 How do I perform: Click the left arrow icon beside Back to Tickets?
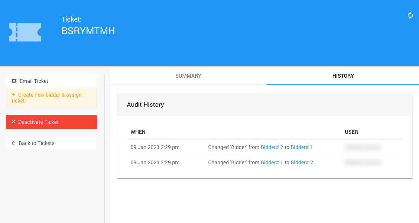14,143
